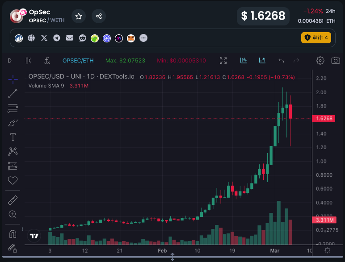The image size is (345, 262).
Task: Open the Reddit link icon
Action: [x=83, y=38]
